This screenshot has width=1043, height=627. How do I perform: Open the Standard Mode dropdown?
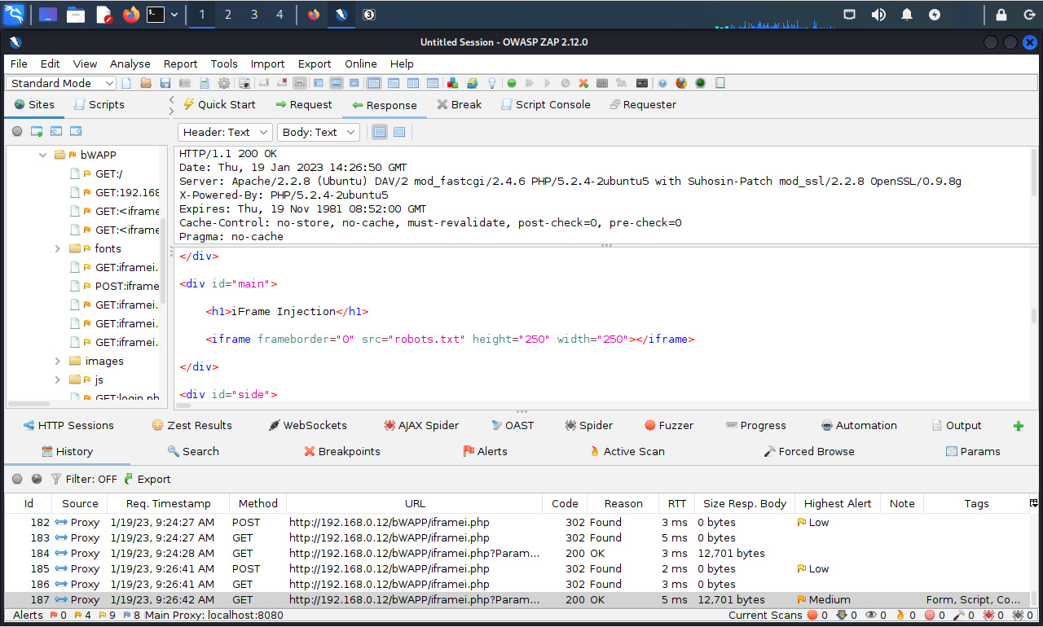pyautogui.click(x=62, y=83)
